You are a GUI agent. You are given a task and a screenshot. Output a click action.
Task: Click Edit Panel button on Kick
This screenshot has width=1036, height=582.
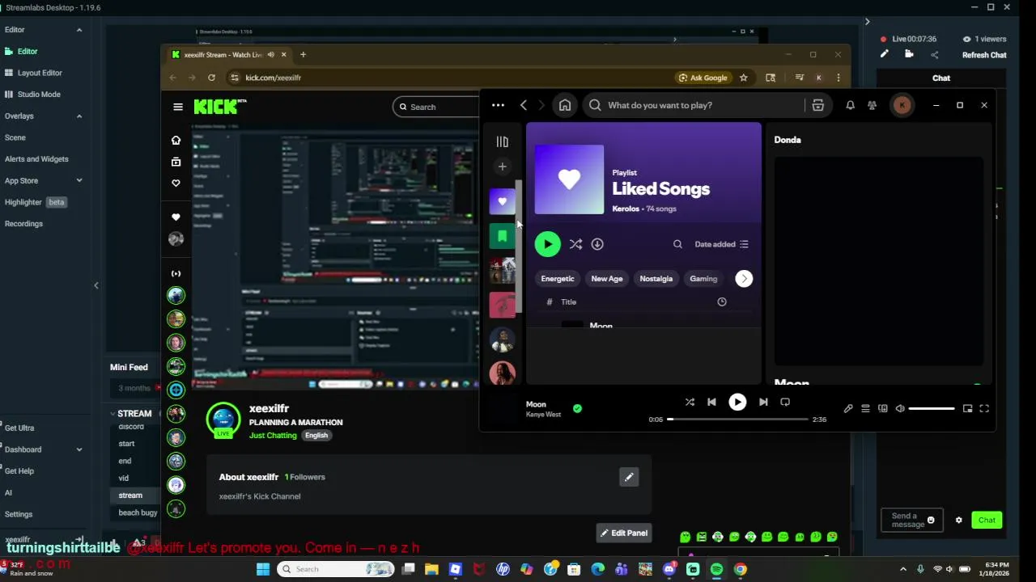click(x=624, y=533)
